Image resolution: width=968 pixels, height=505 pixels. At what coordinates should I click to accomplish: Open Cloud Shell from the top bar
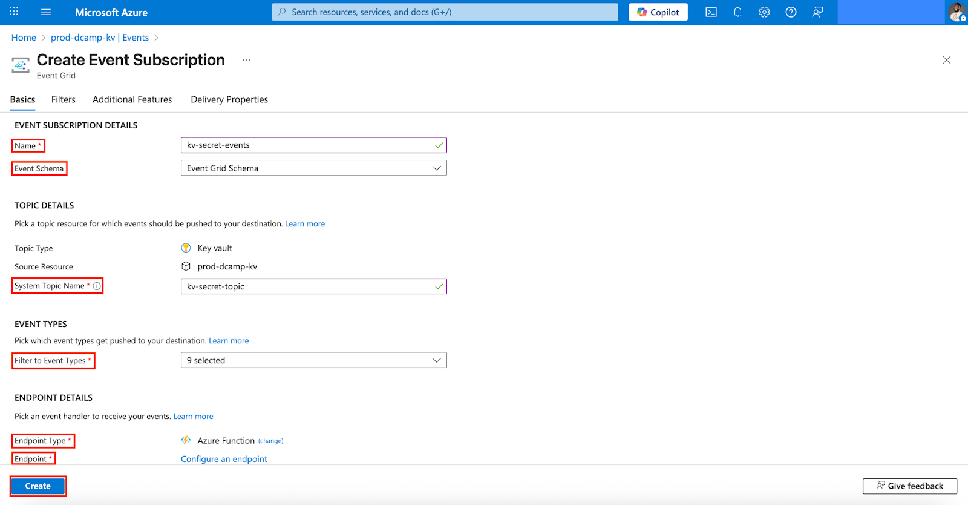click(x=711, y=12)
